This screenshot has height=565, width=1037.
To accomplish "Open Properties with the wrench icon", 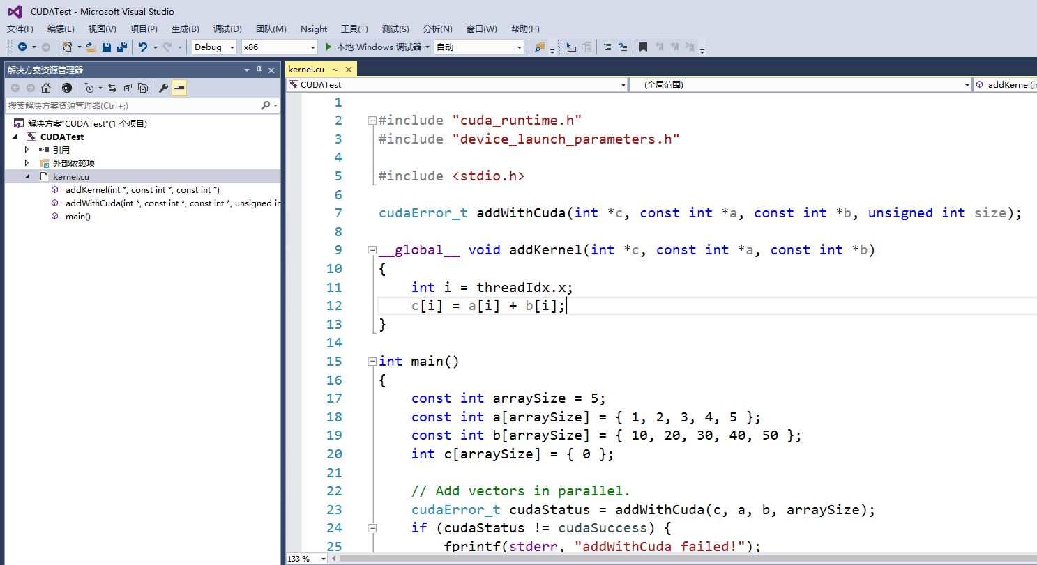I will tap(164, 88).
